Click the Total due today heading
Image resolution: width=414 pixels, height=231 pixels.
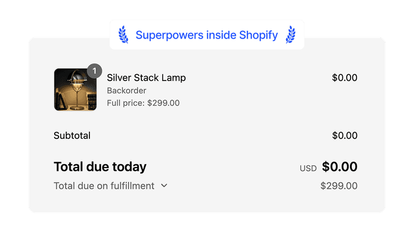(100, 167)
